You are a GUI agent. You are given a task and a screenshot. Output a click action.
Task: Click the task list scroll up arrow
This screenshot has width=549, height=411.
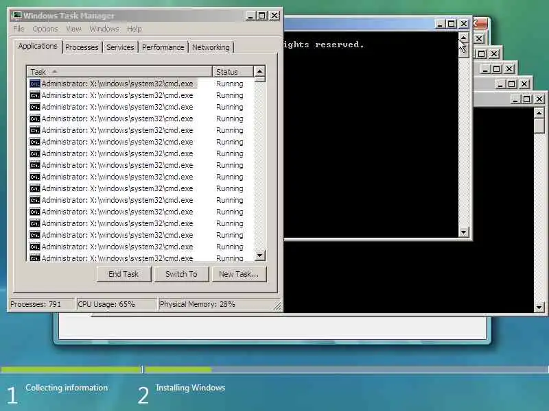259,71
